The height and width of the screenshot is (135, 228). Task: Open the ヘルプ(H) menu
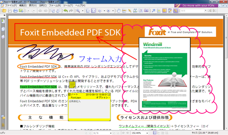pyautogui.click(x=80, y=6)
